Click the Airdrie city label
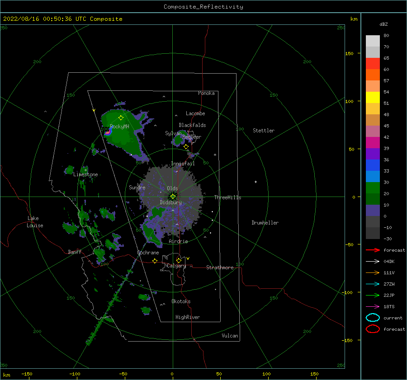The width and height of the screenshot is (407, 380). tap(178, 241)
